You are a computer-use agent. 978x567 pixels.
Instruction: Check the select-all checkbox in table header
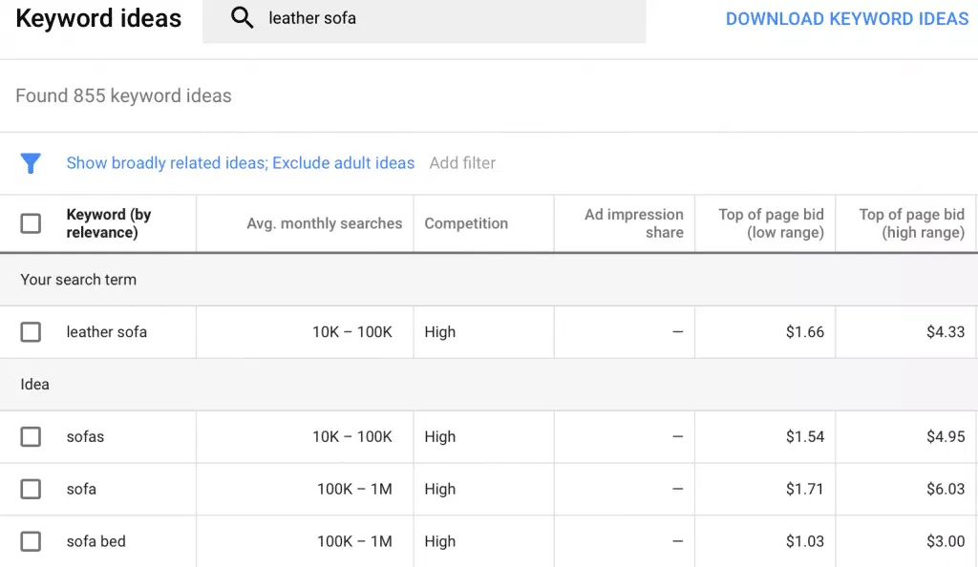point(31,223)
